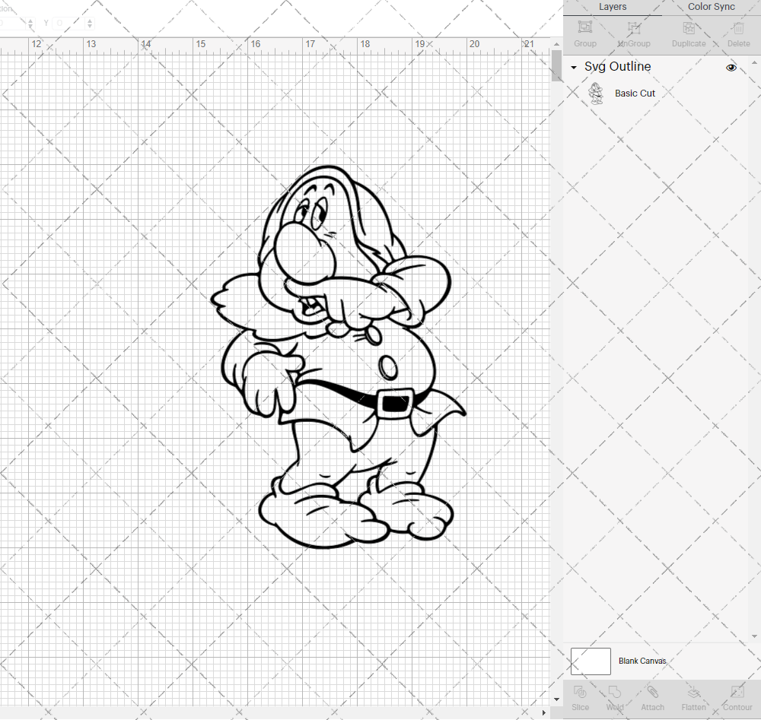Click the Blank Canvas color swatch

(x=591, y=661)
